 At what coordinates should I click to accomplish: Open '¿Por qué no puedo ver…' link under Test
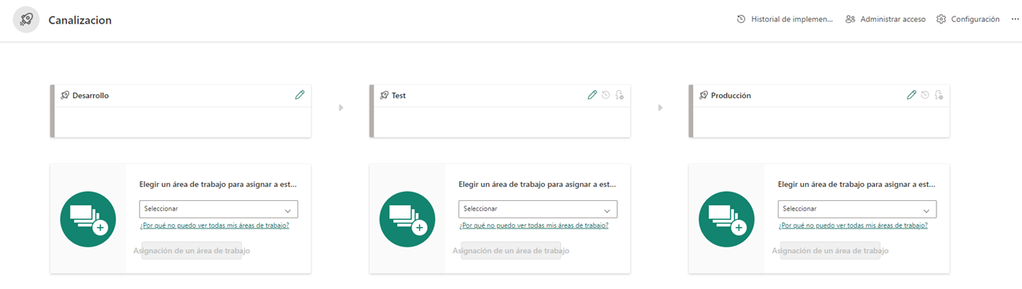pyautogui.click(x=534, y=225)
